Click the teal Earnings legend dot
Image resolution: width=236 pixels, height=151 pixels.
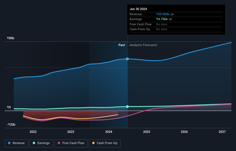click(x=34, y=143)
